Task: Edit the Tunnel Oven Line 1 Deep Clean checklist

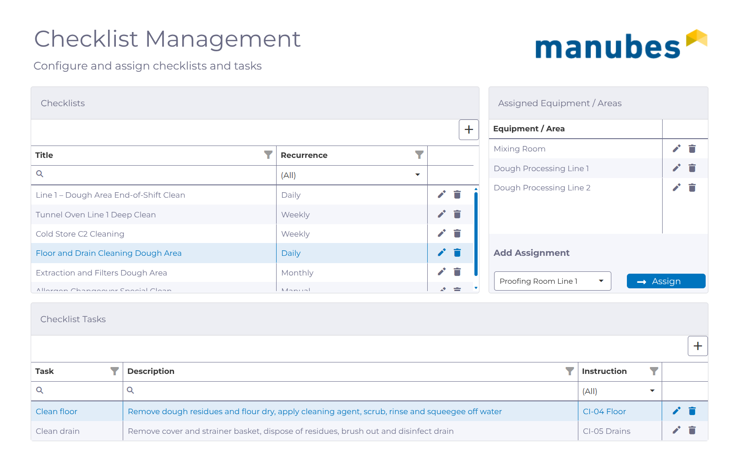Action: [x=441, y=214]
